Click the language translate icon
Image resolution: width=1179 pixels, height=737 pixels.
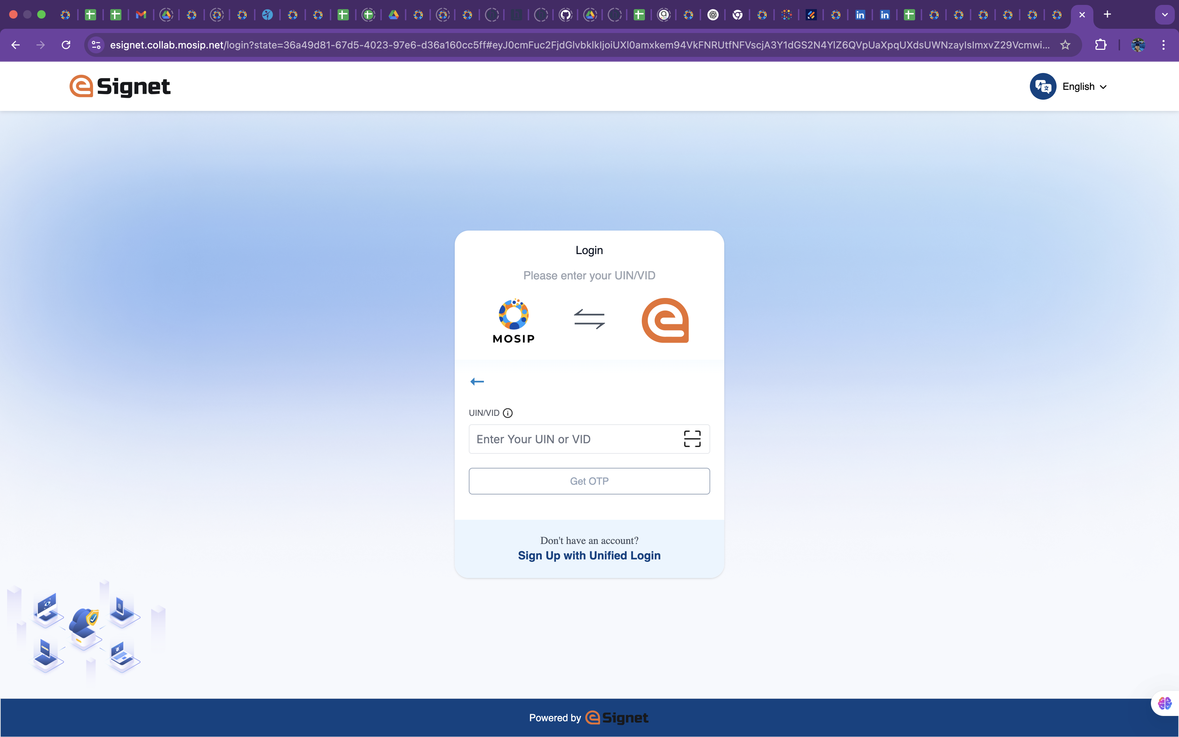[x=1043, y=86]
